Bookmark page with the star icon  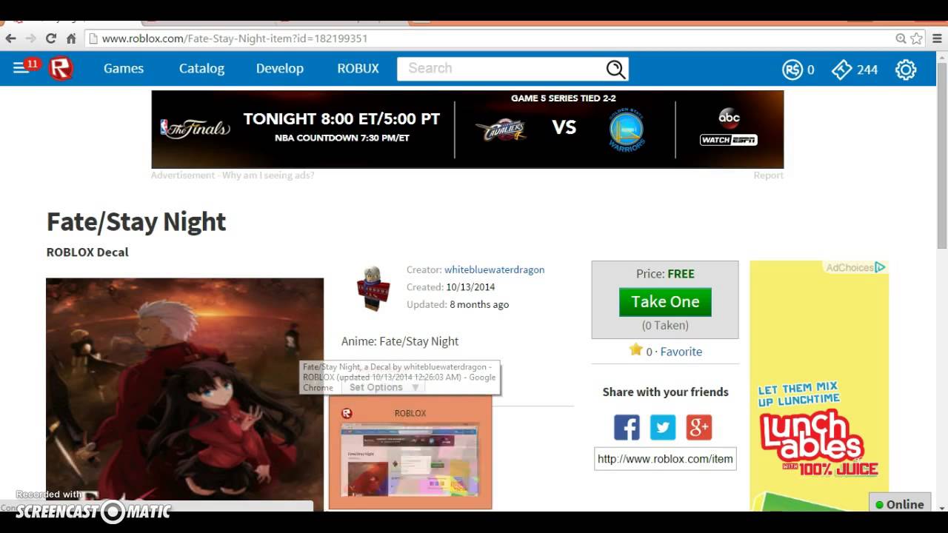(917, 38)
